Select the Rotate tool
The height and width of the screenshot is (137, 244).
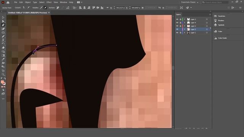click(x=3, y=44)
